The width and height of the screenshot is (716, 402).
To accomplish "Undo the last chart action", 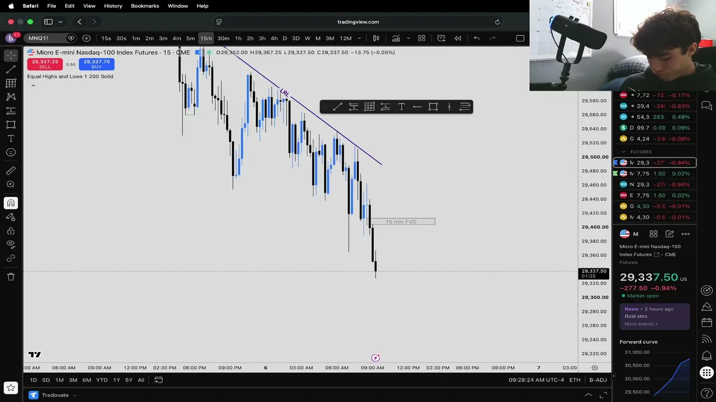I will 477,38.
